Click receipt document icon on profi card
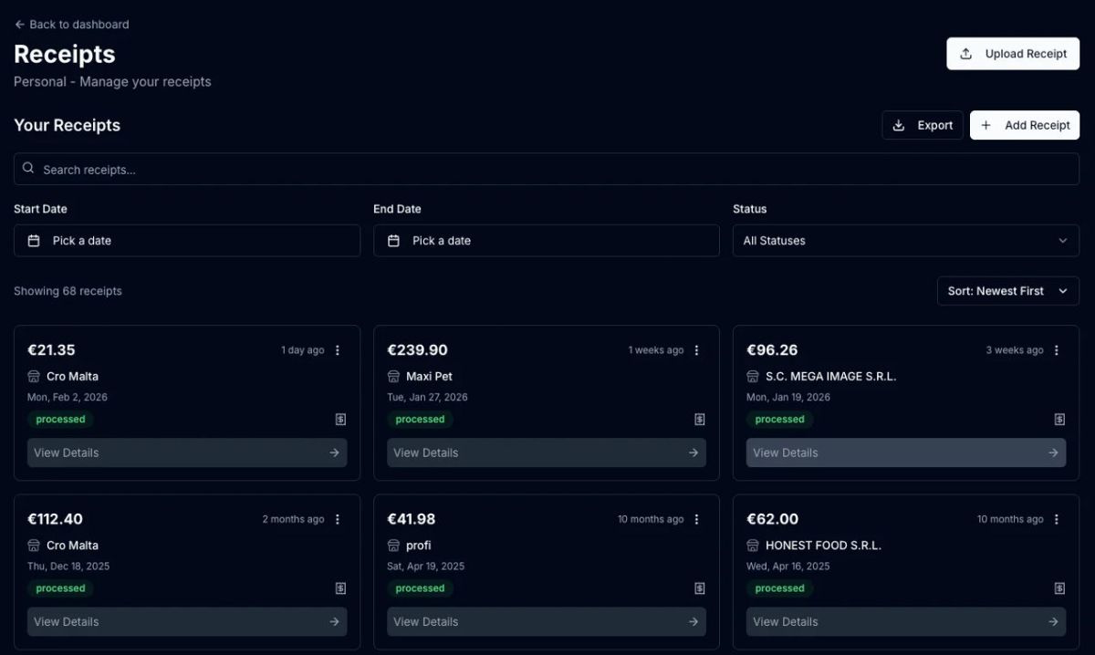This screenshot has width=1095, height=655. pos(700,588)
